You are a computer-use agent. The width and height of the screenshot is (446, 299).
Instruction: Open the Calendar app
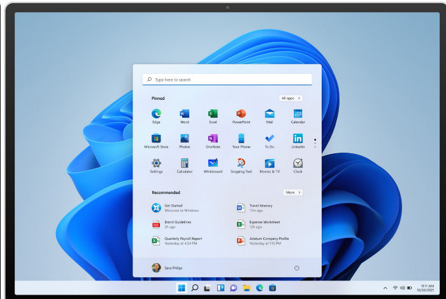click(298, 116)
